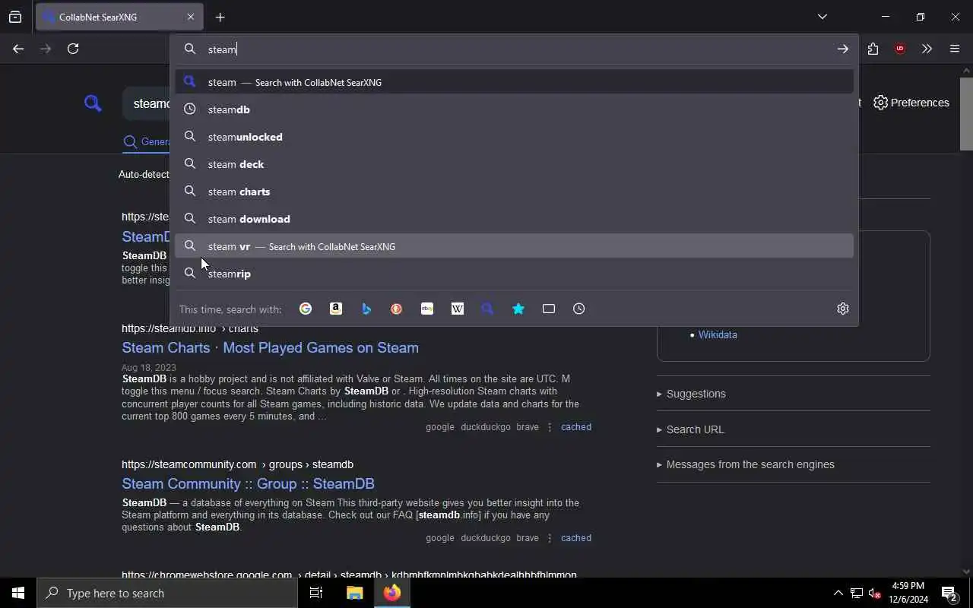The image size is (973, 608).
Task: Search this time with Bing
Action: coord(366,309)
